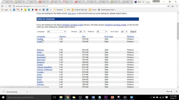The width and height of the screenshot is (179, 100).
Task: Open the Azerbaijani download link
Action: (41, 57)
